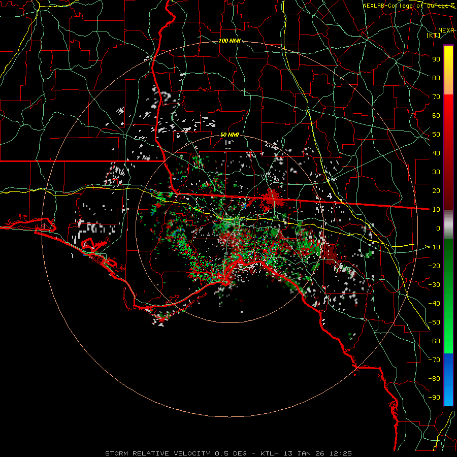Click the 0 value on the scale
457x457 pixels.
(x=438, y=228)
